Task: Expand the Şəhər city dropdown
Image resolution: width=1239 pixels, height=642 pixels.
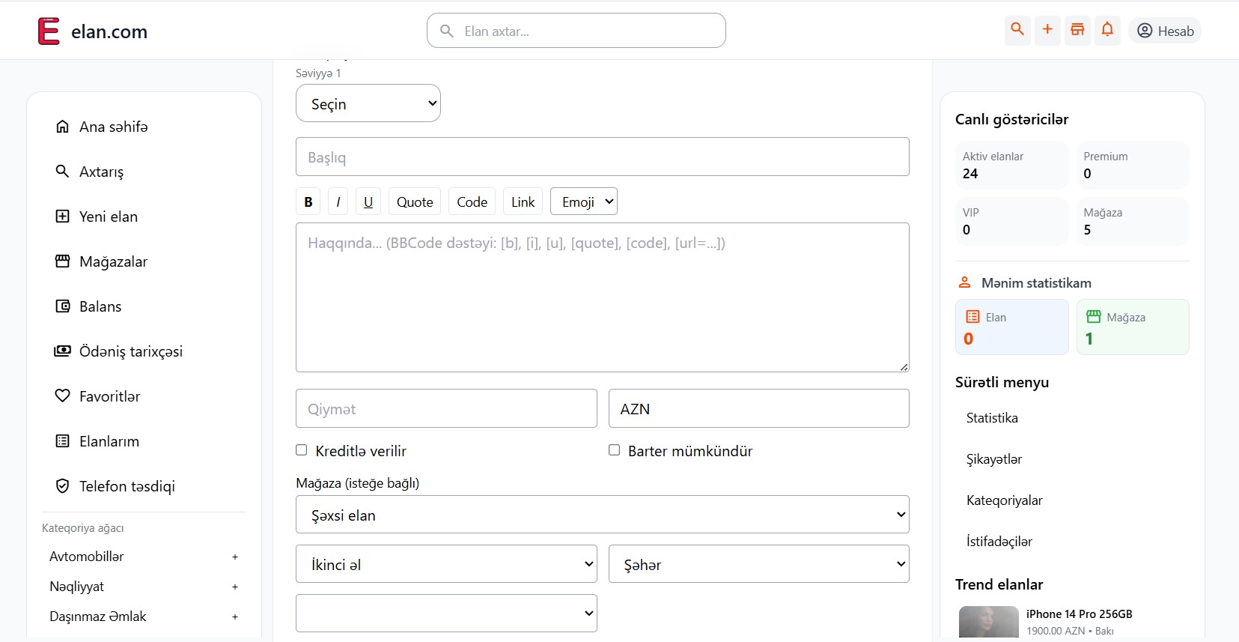Action: [758, 564]
